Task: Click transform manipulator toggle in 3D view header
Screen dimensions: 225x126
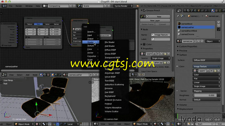Action: [54, 124]
